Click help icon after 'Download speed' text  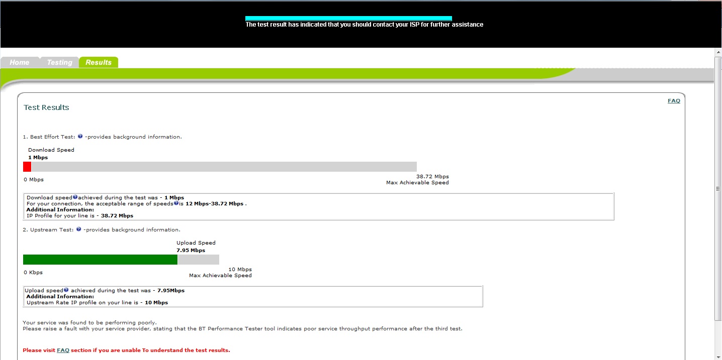pyautogui.click(x=75, y=197)
